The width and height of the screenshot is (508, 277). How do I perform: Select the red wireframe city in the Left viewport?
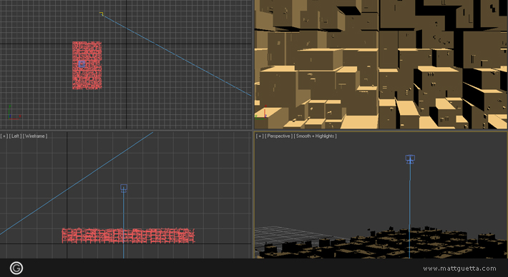click(x=128, y=236)
